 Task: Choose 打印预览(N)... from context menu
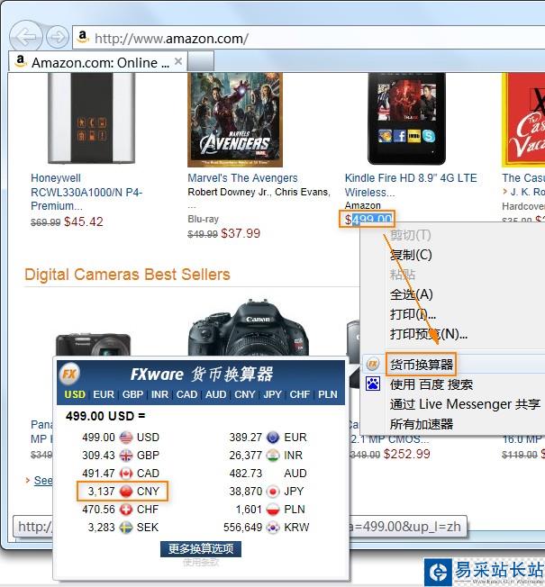point(429,333)
